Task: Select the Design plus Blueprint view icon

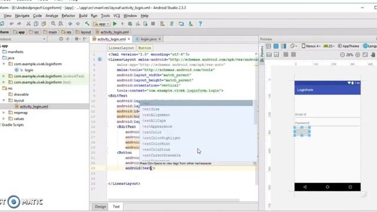Action: [284, 46]
